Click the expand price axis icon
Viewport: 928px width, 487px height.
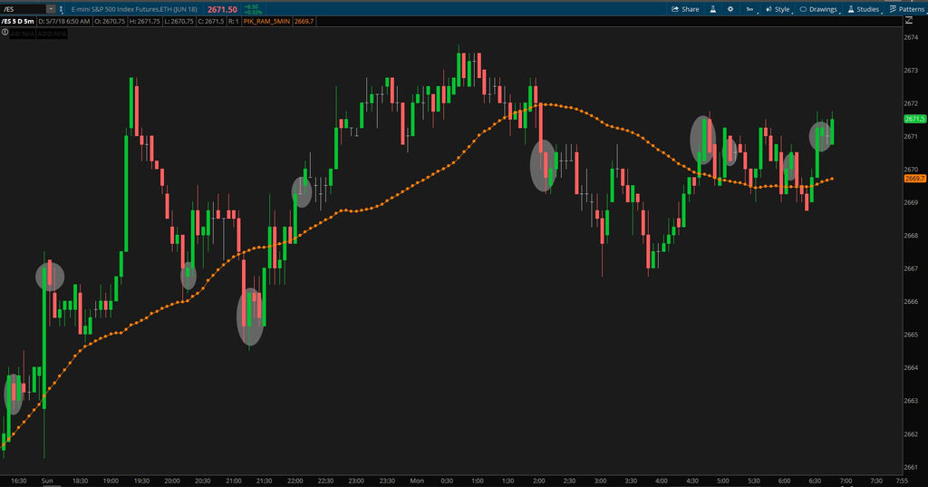(x=908, y=21)
